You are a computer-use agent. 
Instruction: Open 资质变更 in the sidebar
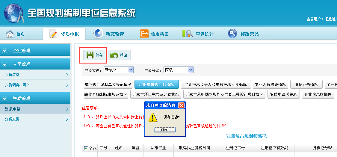pos(35,119)
